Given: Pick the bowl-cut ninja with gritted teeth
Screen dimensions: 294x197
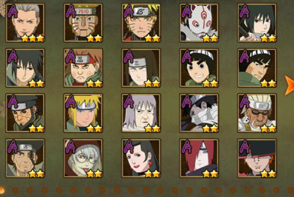Looking at the screenshot, I should coord(199,68).
